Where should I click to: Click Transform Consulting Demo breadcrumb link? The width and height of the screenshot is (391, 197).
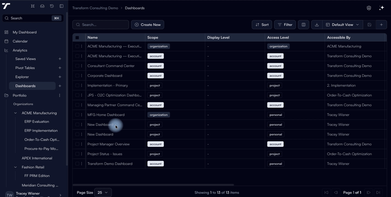[95, 8]
